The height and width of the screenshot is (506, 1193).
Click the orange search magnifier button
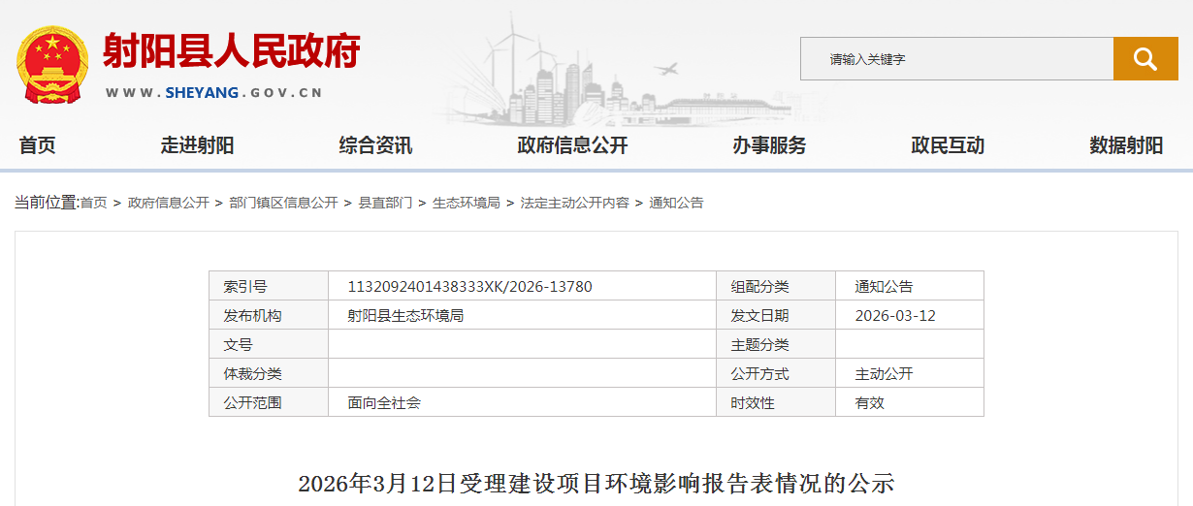point(1145,59)
